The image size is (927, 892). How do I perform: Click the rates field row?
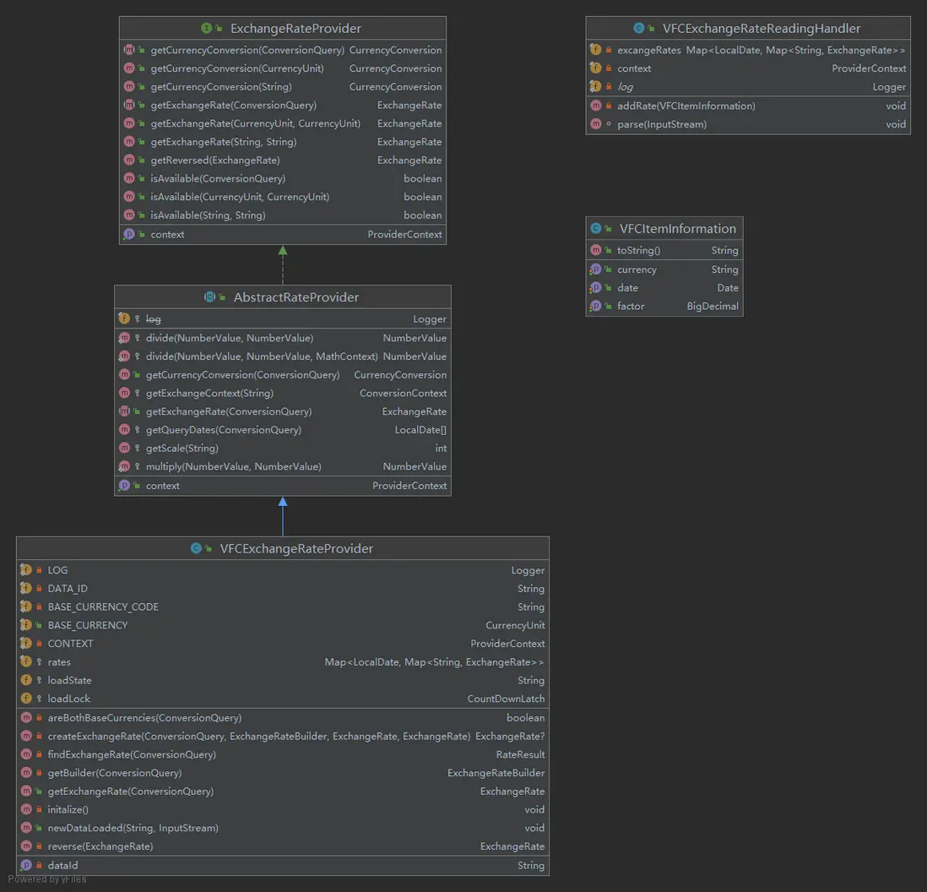283,661
